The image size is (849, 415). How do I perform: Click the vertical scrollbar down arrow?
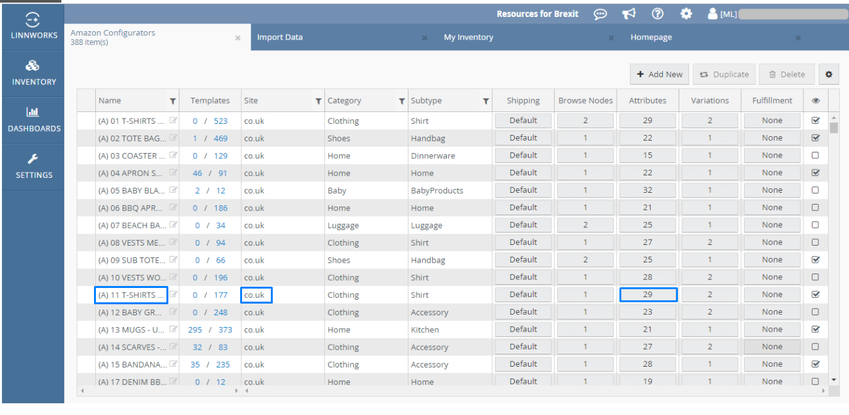833,379
